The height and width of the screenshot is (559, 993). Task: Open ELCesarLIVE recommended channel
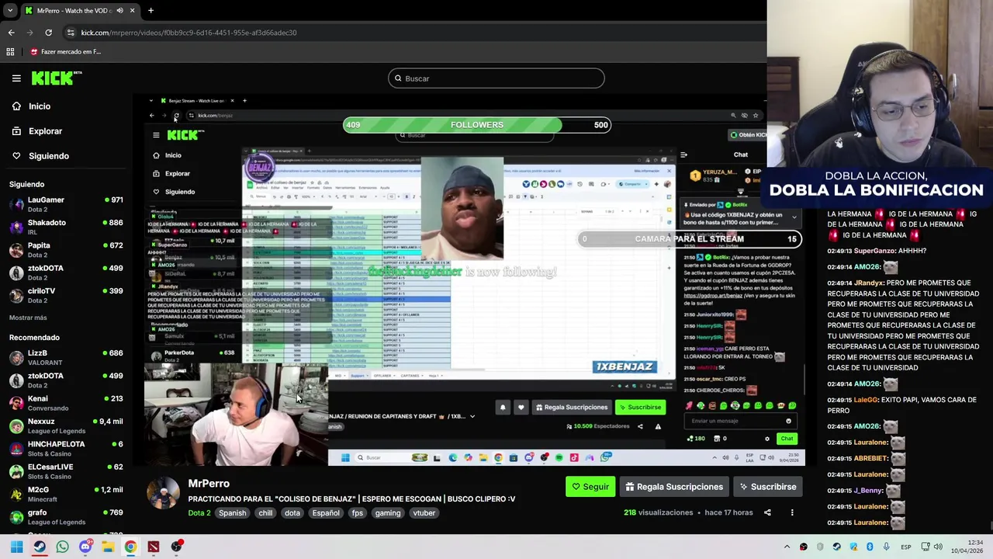(66, 471)
